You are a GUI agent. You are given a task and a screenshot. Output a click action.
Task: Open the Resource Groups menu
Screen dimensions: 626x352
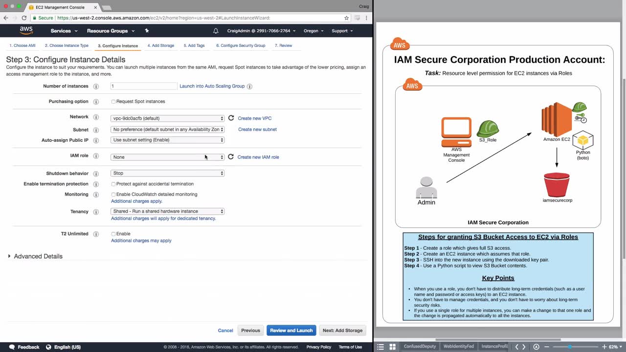coord(111,31)
